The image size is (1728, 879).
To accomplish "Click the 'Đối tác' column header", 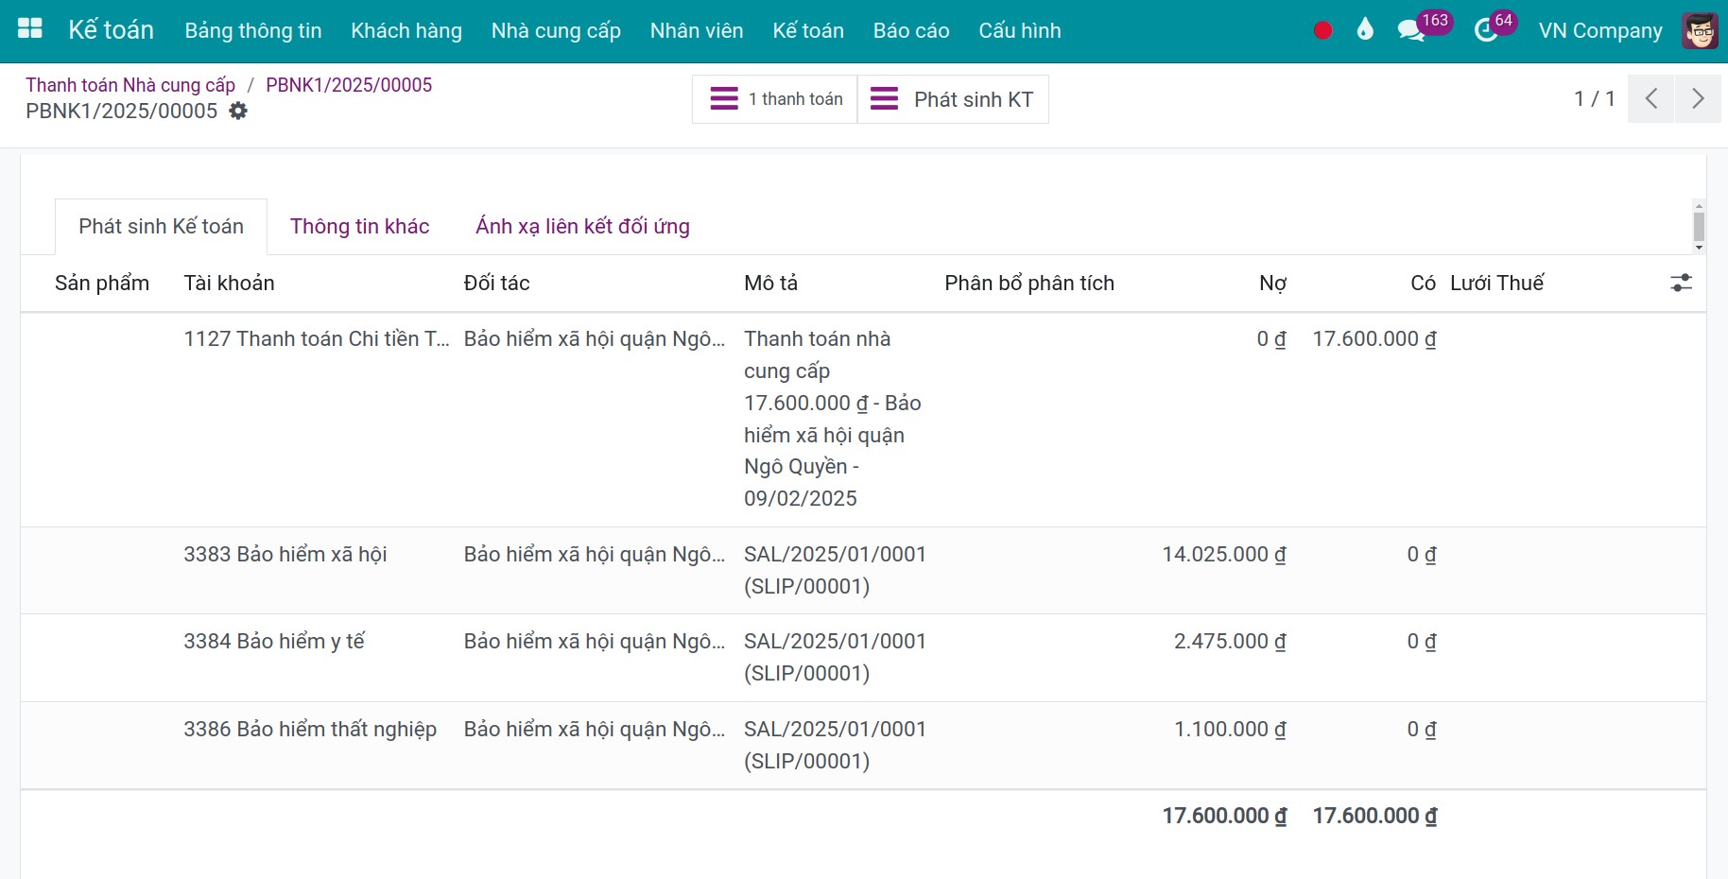I will coord(496,284).
